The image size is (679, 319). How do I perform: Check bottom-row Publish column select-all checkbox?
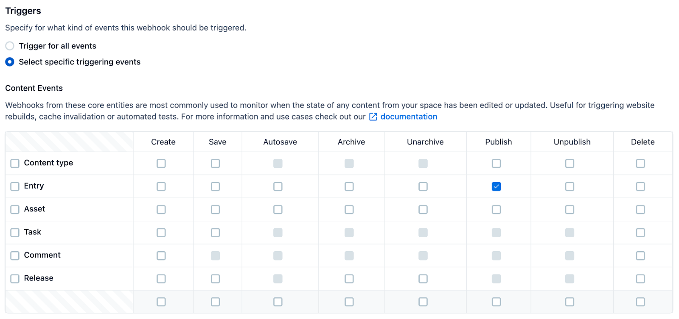496,302
